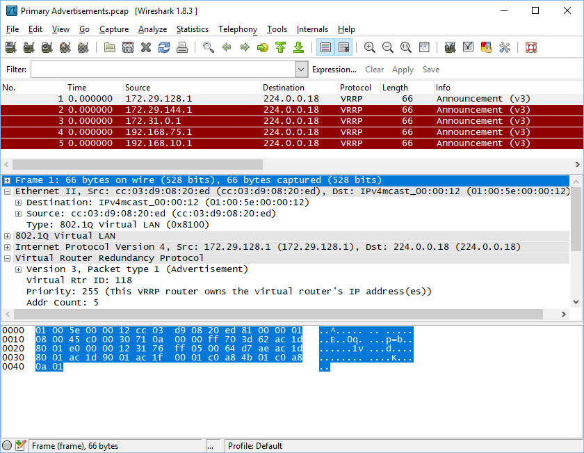The width and height of the screenshot is (584, 453).
Task: Click the Go to last packet icon
Action: pos(299,47)
